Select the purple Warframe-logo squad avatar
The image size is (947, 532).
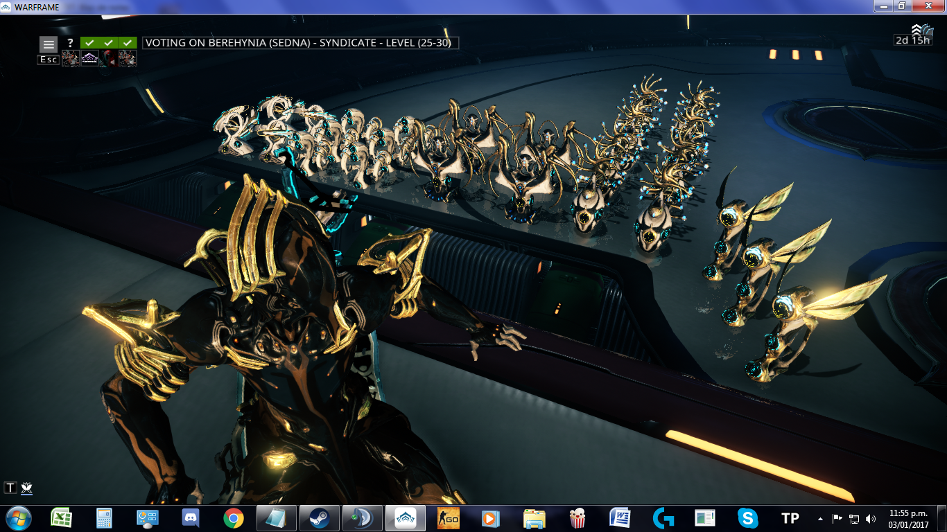(90, 59)
